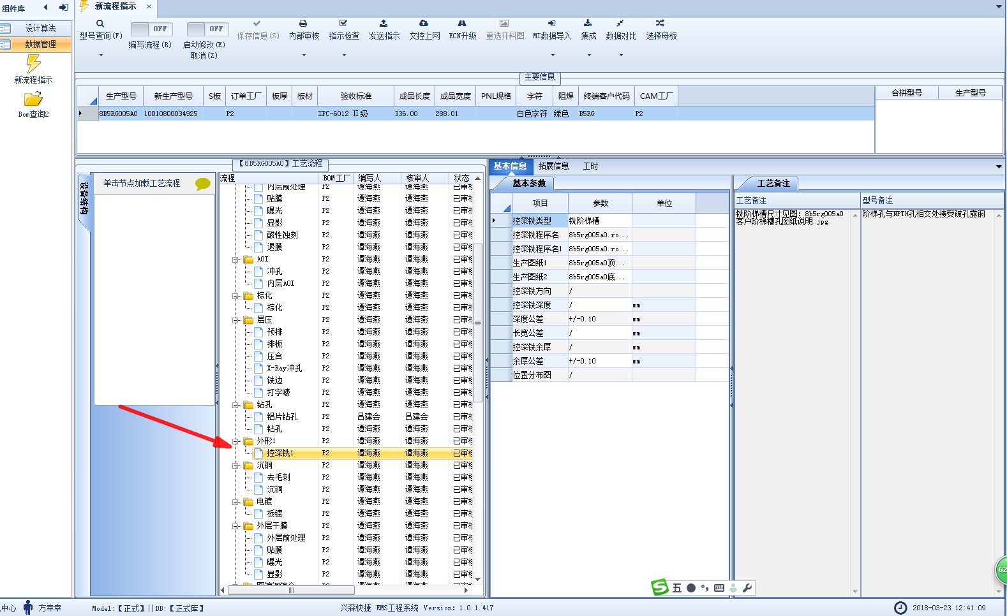This screenshot has height=616, width=1007.
Task: Switch to 拓展信息 tab
Action: pos(553,166)
